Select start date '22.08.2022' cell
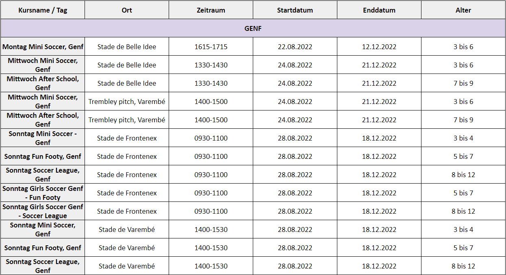506x275 pixels. pos(295,47)
